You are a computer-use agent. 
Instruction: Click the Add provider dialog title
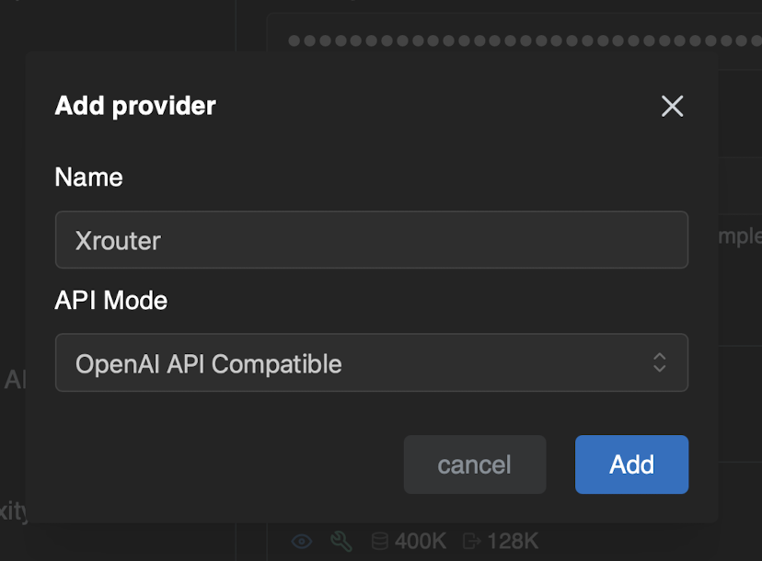point(135,106)
